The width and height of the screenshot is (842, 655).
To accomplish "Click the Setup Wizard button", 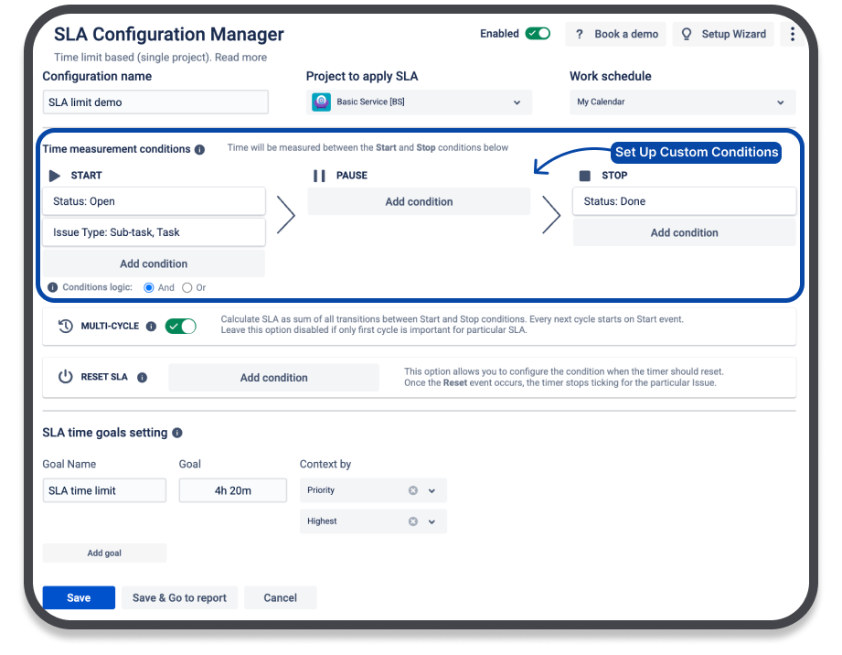I will tap(724, 34).
